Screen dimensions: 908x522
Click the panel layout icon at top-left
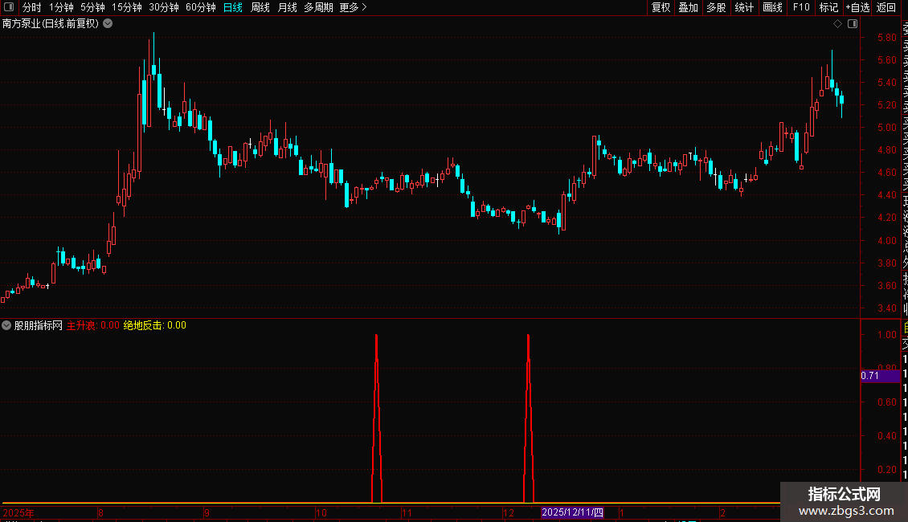(9, 7)
